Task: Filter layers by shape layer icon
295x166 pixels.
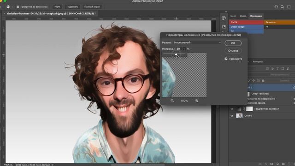Action: (x=283, y=69)
